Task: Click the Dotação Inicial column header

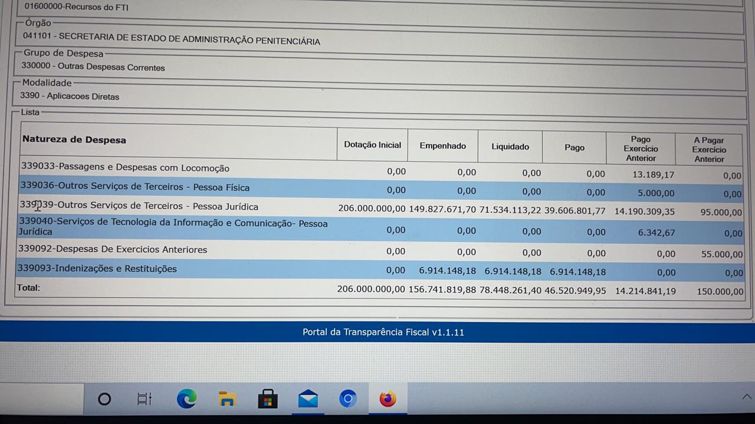Action: pos(372,145)
